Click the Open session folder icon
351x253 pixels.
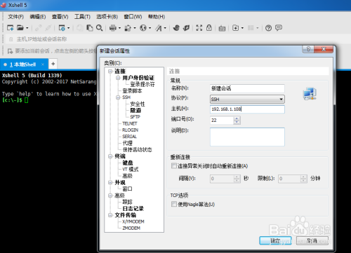click(20, 28)
